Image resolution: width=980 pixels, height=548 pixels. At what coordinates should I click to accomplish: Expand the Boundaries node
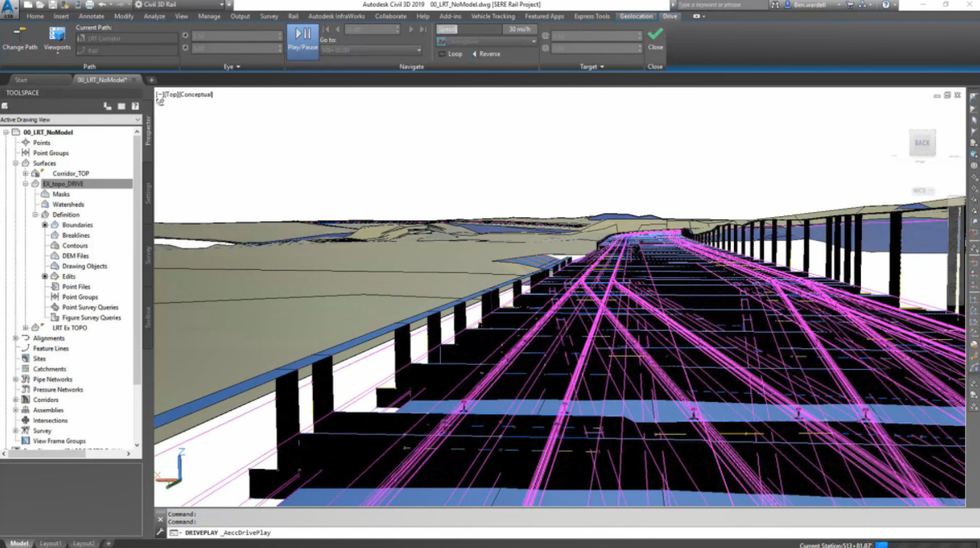point(45,225)
